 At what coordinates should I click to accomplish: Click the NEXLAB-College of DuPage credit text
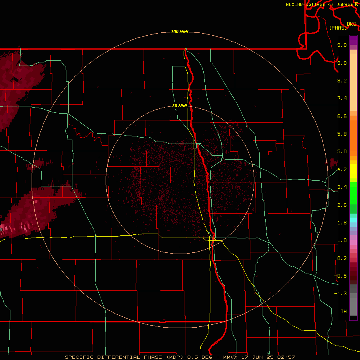click(x=320, y=4)
